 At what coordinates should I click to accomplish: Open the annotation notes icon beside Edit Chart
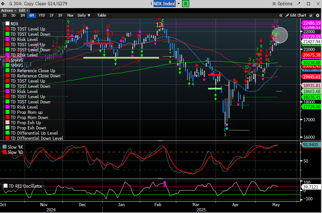click(x=311, y=15)
